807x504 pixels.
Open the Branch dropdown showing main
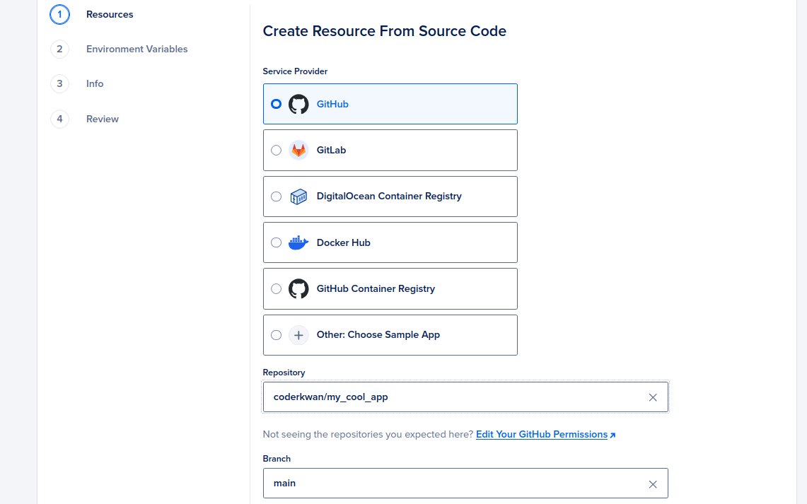[465, 484]
